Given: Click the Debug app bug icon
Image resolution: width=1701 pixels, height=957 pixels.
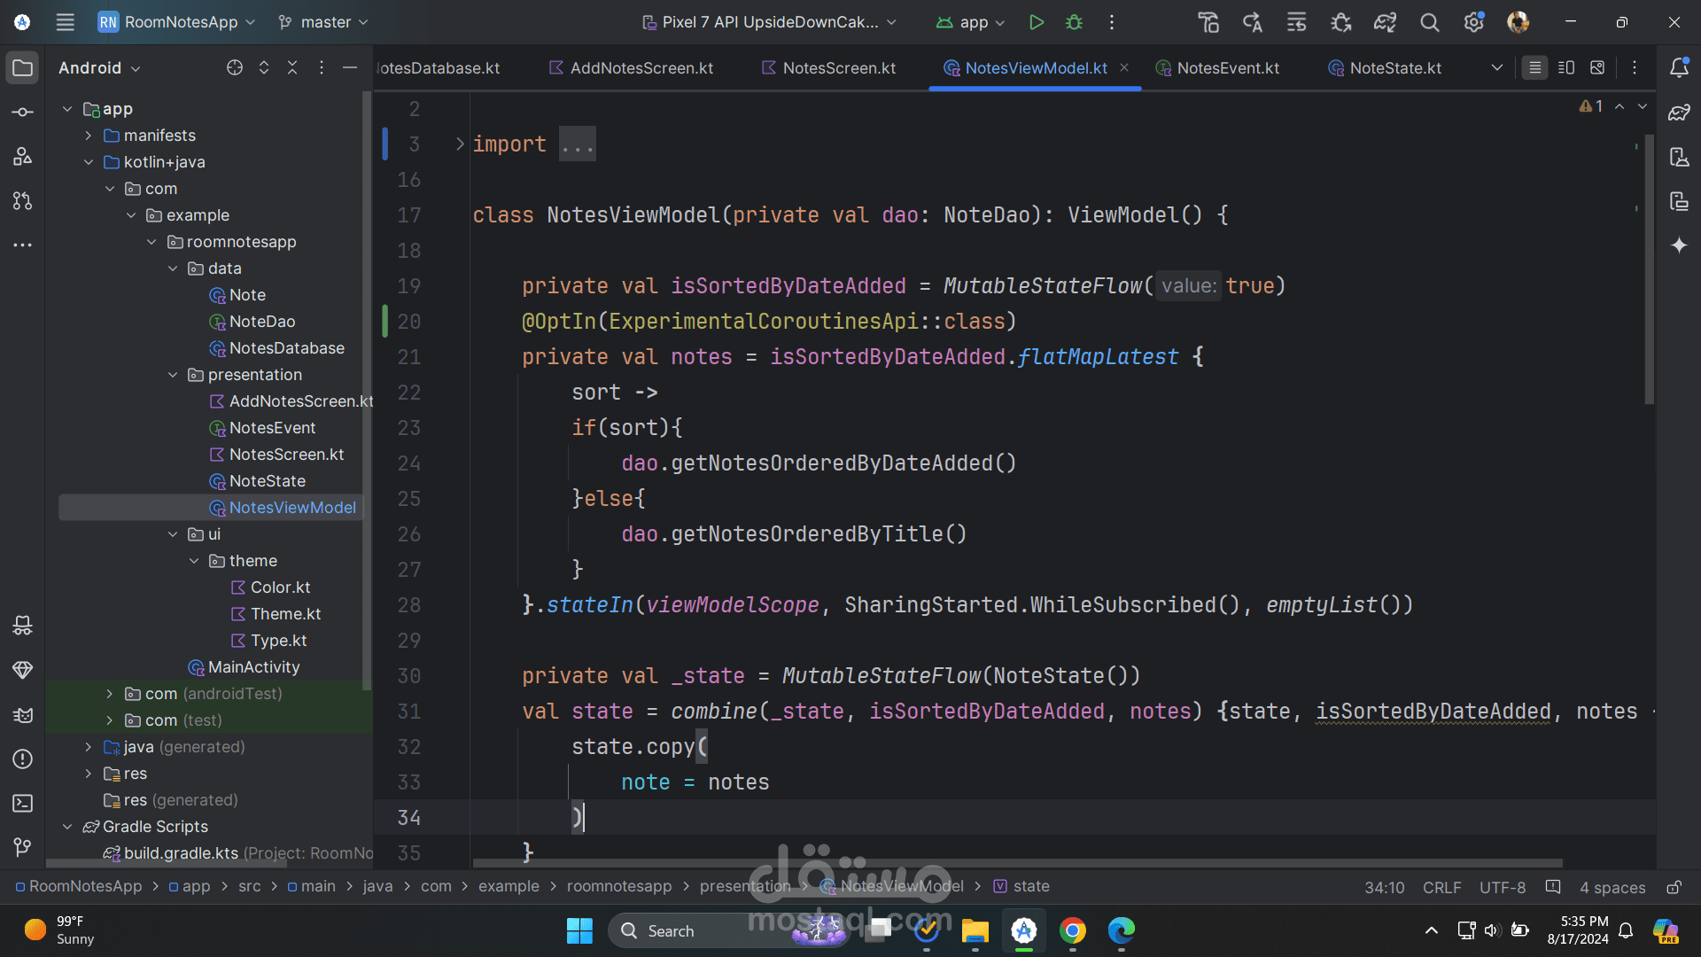Looking at the screenshot, I should 1074,22.
